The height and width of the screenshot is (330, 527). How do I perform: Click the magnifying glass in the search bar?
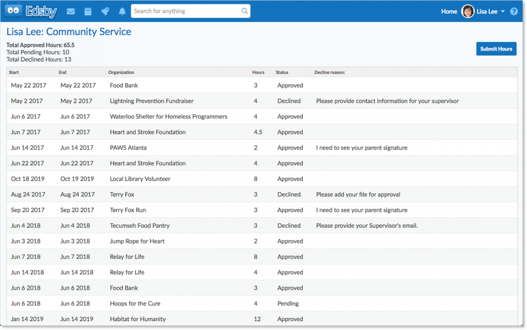coord(244,10)
